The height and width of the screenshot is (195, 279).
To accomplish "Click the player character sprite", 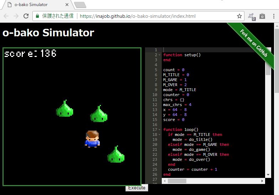I will 92,139.
